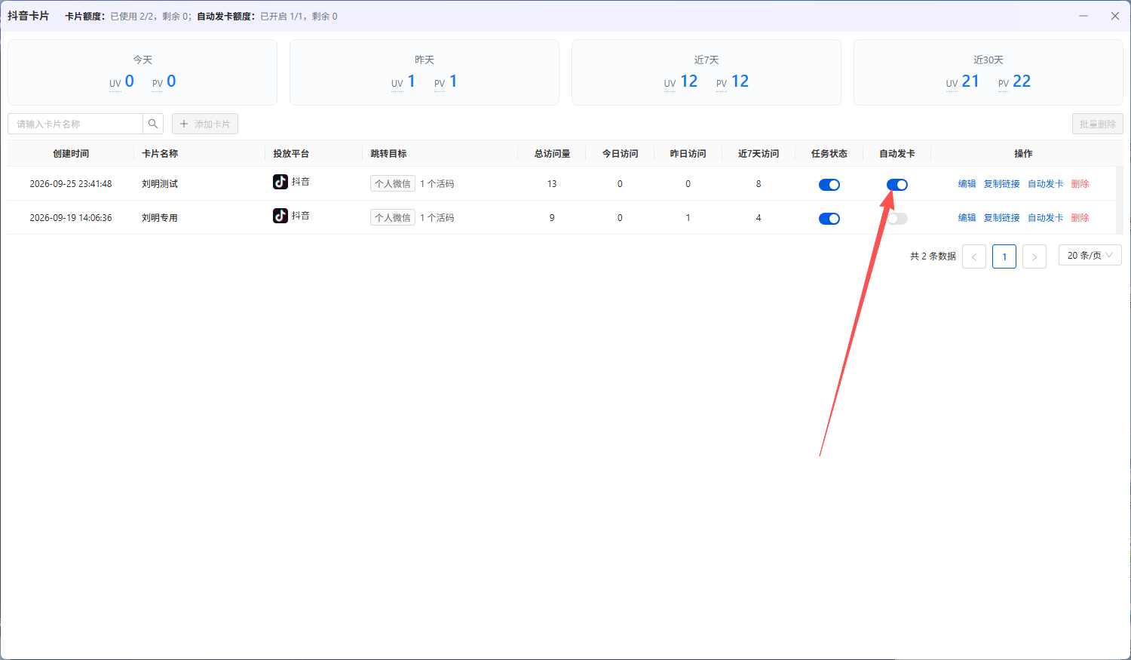This screenshot has width=1131, height=660.
Task: Enable 自动发卡 switch for 刘明专用
Action: 897,219
